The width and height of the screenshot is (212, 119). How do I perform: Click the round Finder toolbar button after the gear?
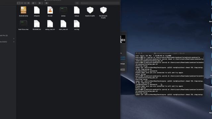(46, 3)
